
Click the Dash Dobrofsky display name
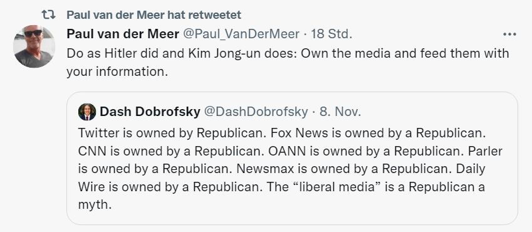tap(150, 112)
